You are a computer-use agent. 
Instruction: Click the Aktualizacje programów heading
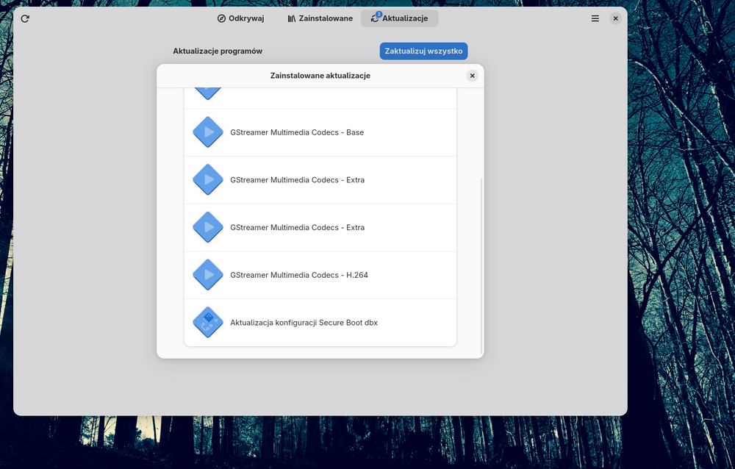point(218,51)
